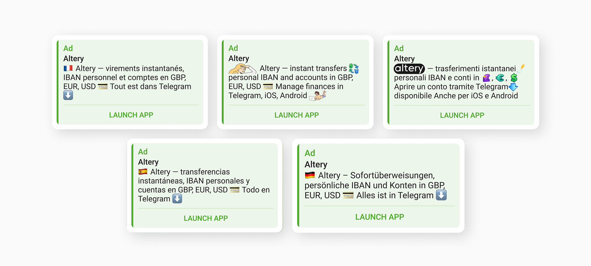Click the down arrow emoji in the German ad
The height and width of the screenshot is (266, 591).
(x=441, y=195)
